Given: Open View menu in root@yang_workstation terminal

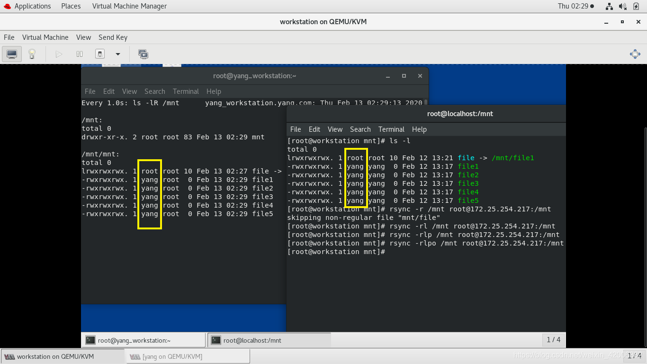Looking at the screenshot, I should pos(129,91).
